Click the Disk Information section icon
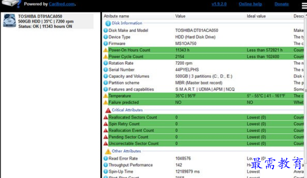 click(108, 23)
